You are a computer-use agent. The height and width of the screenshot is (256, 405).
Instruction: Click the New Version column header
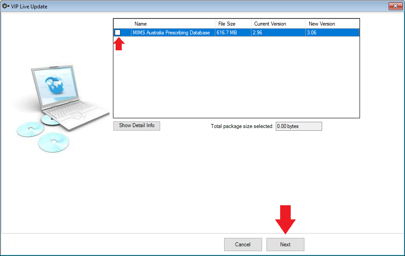click(x=332, y=24)
